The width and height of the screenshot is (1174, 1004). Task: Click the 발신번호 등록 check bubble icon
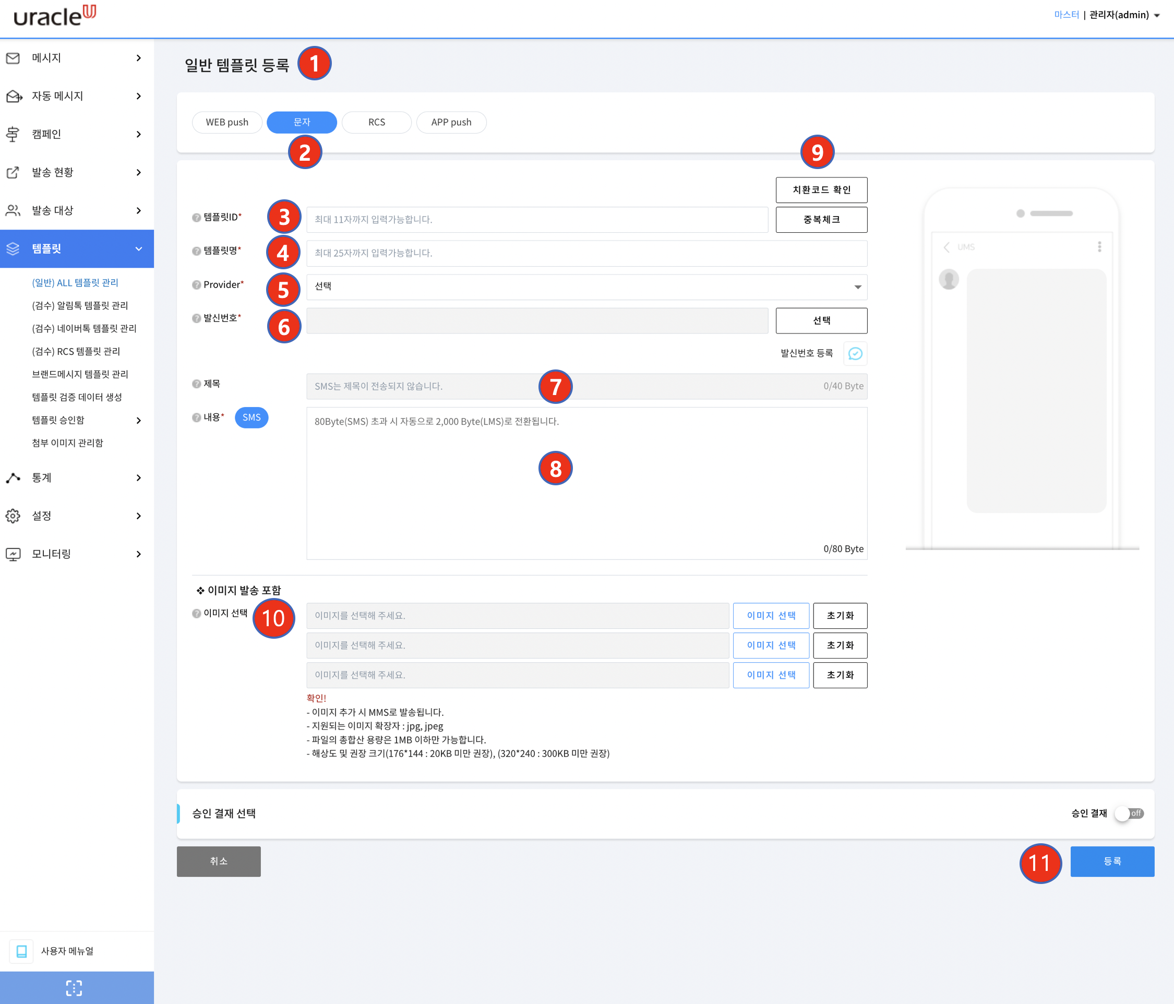pos(855,354)
